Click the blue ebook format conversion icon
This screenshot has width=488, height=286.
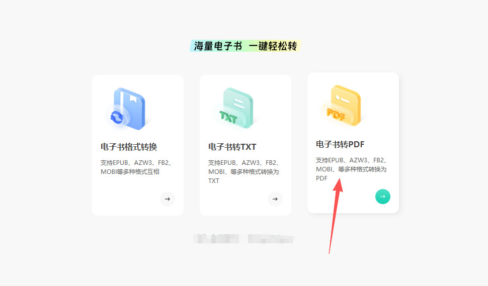point(127,109)
